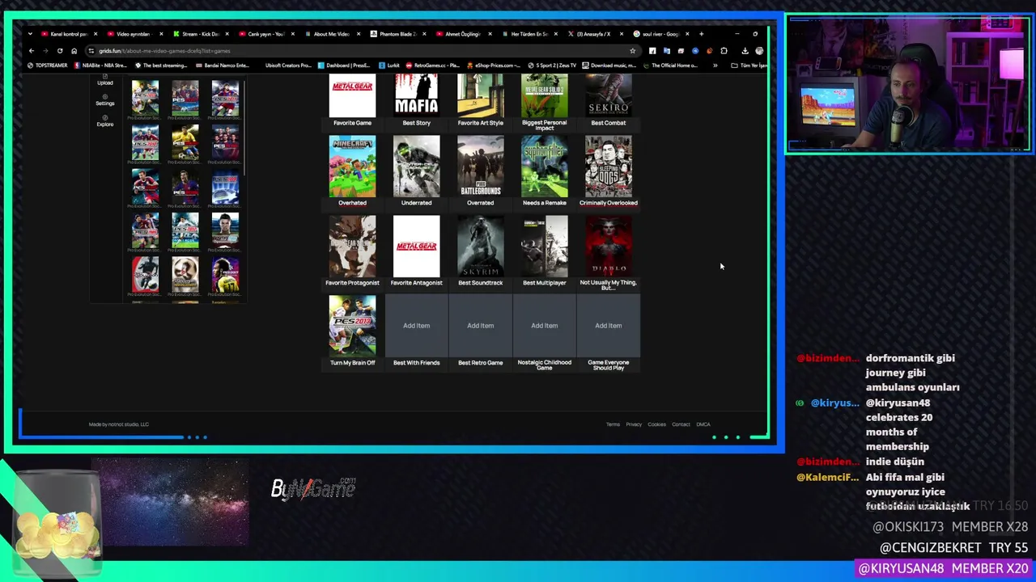Expand the bookmarks overflow chevron
1036x582 pixels.
pyautogui.click(x=715, y=65)
